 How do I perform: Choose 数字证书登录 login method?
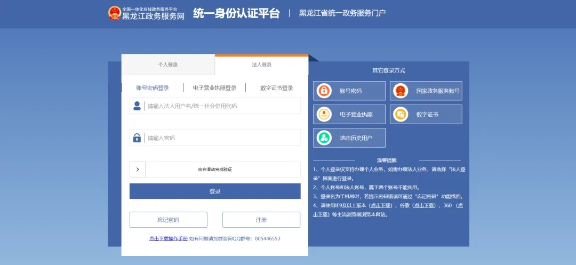click(276, 88)
